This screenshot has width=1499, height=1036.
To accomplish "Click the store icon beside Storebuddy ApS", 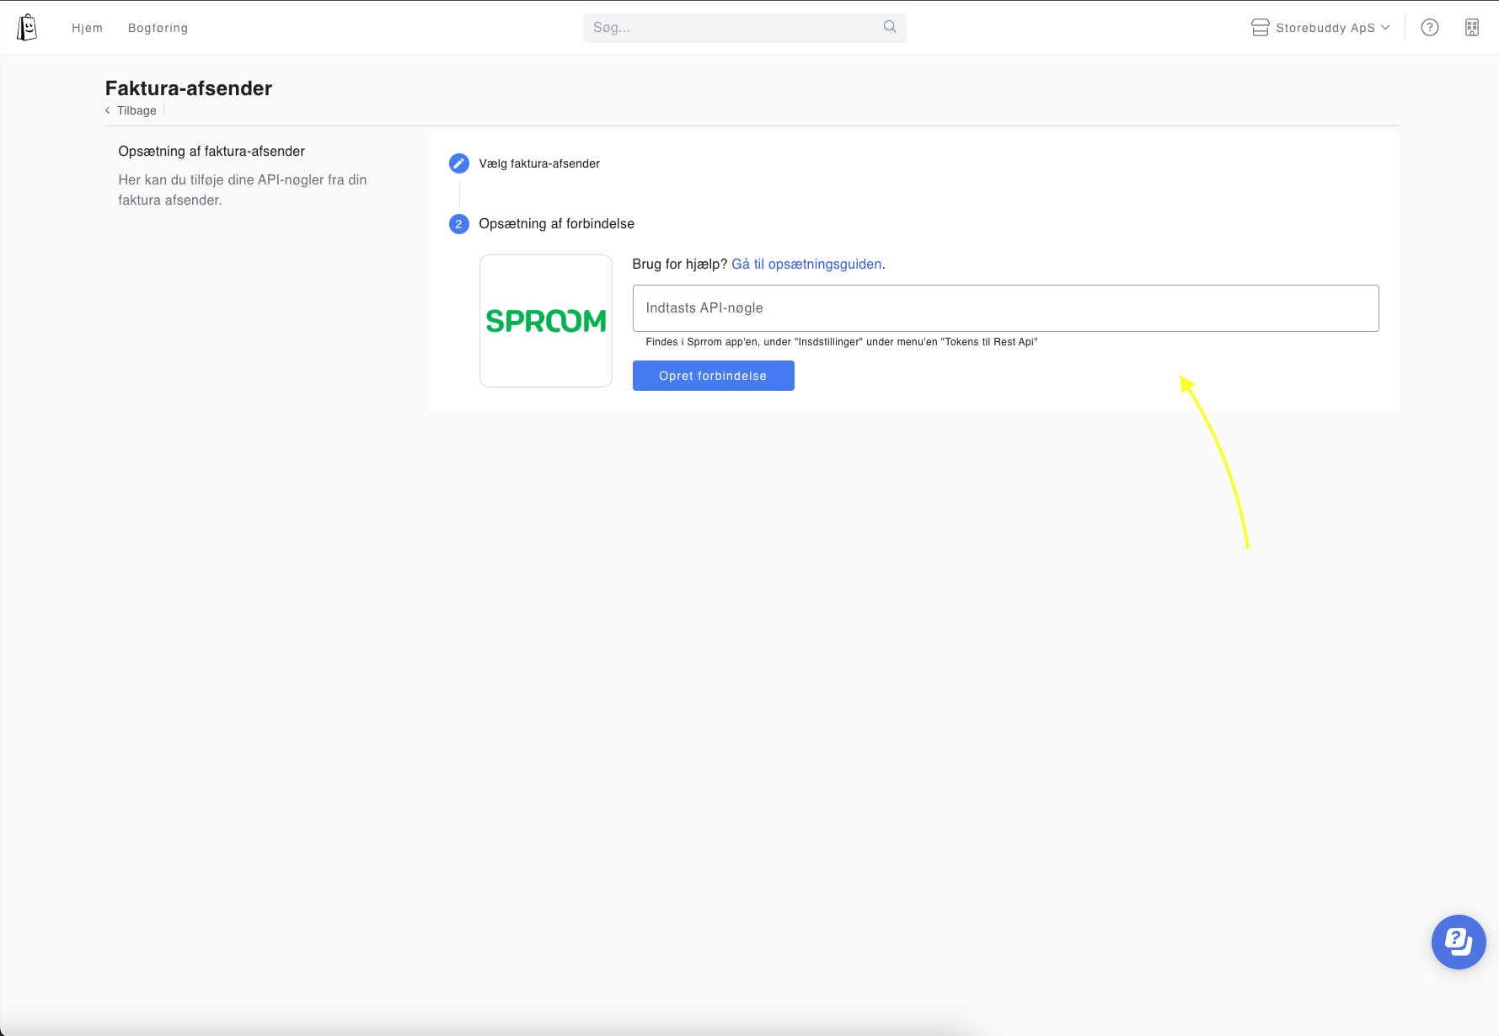I will tap(1260, 28).
